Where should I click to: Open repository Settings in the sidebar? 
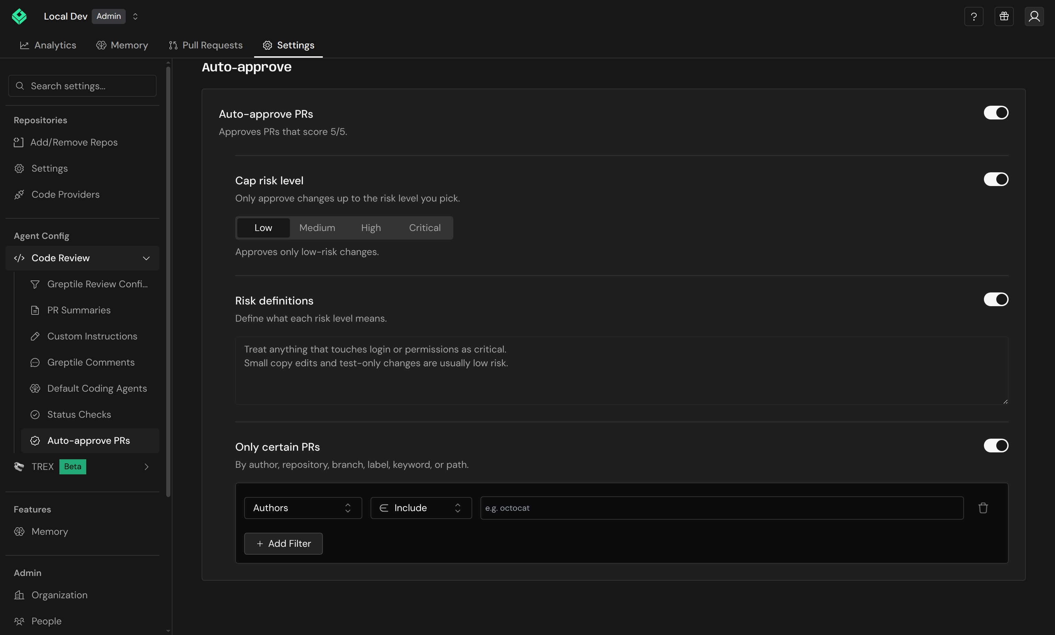click(82, 168)
